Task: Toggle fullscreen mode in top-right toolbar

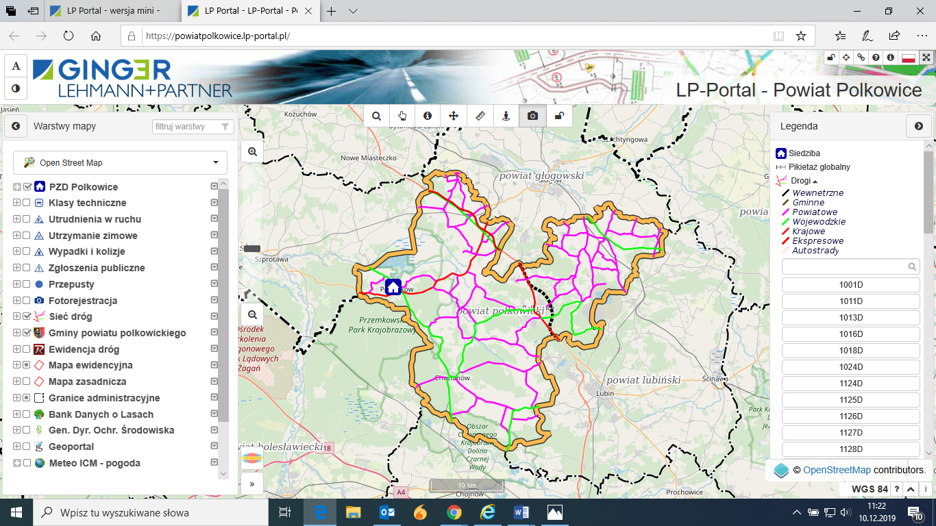Action: pyautogui.click(x=926, y=58)
